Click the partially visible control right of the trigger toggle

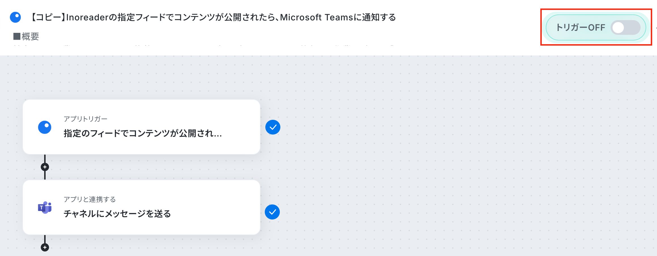click(656, 27)
